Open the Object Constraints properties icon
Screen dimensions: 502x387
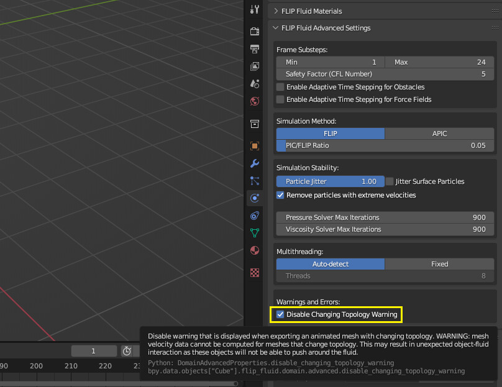click(255, 216)
